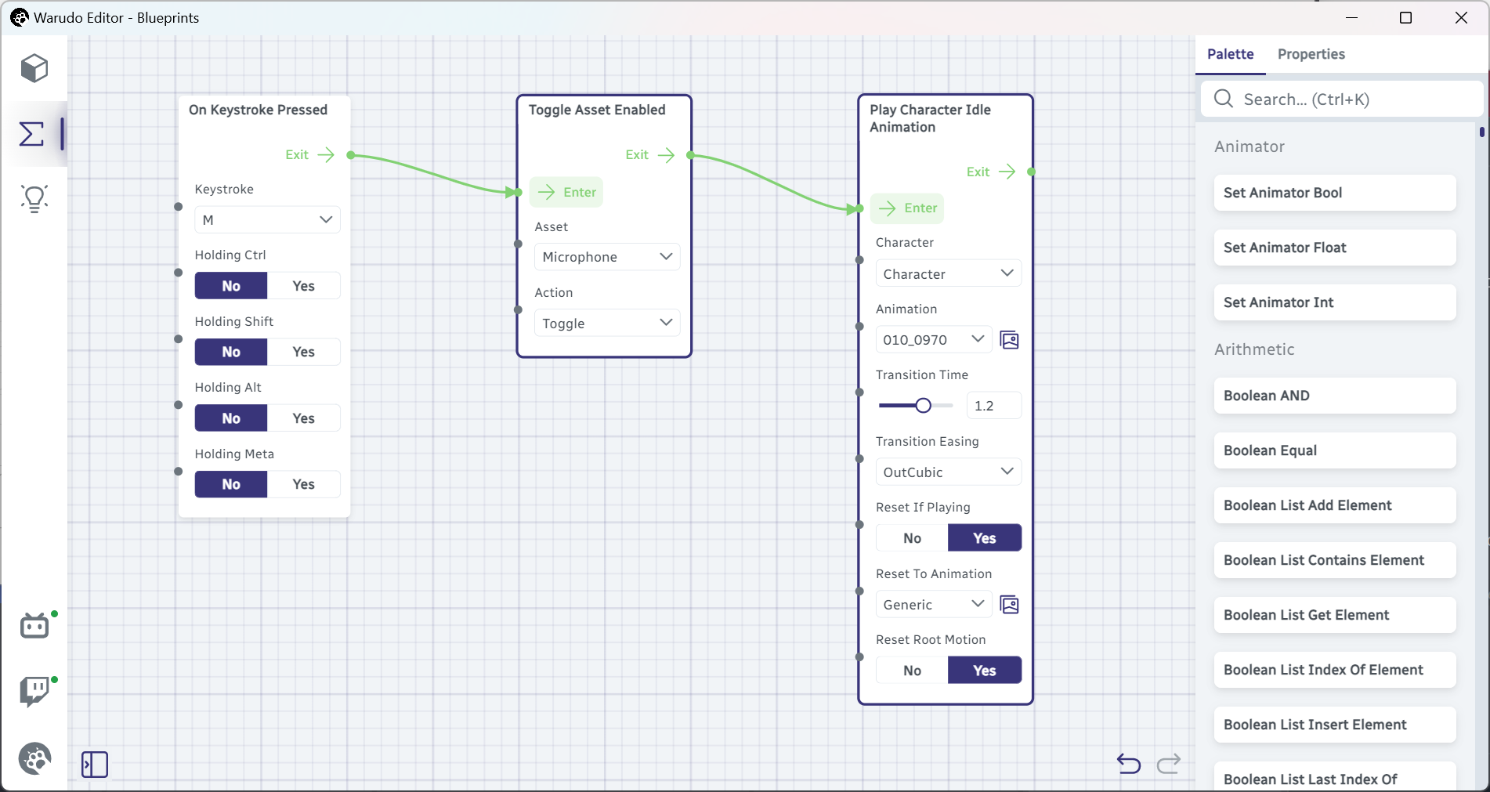The image size is (1490, 792).
Task: Click the Arithmetic category heading
Action: pos(1254,349)
